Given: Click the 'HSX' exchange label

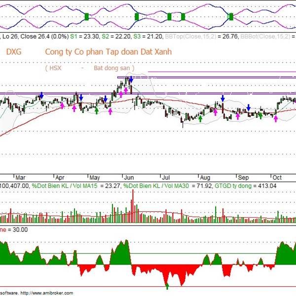Looking at the screenshot, I should pyautogui.click(x=55, y=68).
